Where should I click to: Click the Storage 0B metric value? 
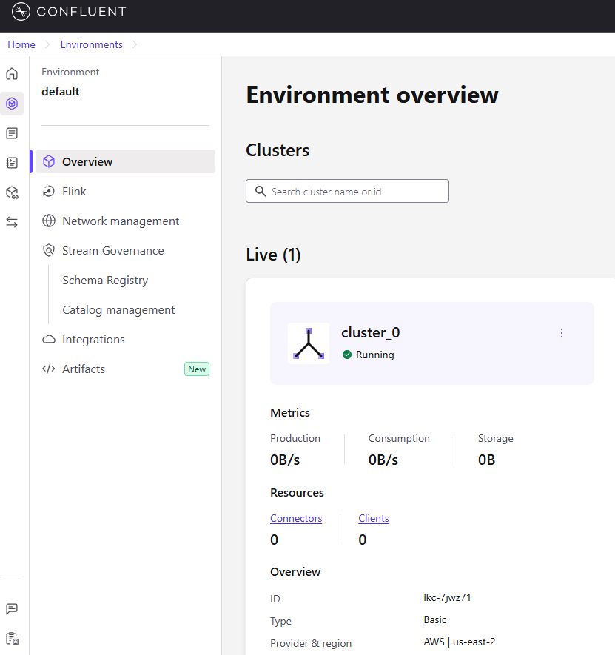(x=486, y=460)
